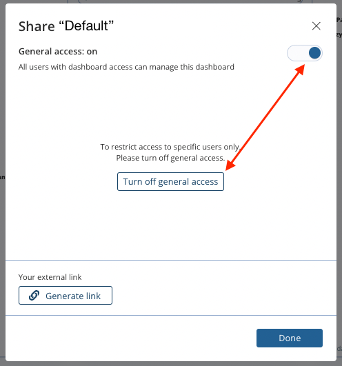
Task: Click the separator line above "Your external link"
Action: tap(171, 260)
